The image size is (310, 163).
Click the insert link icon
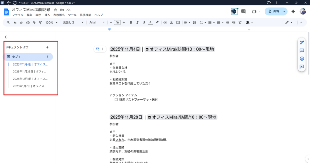click(x=165, y=22)
